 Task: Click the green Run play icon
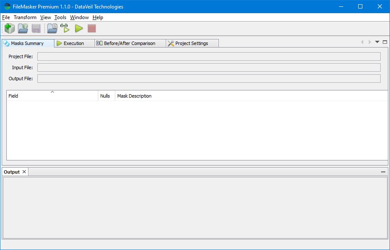79,28
